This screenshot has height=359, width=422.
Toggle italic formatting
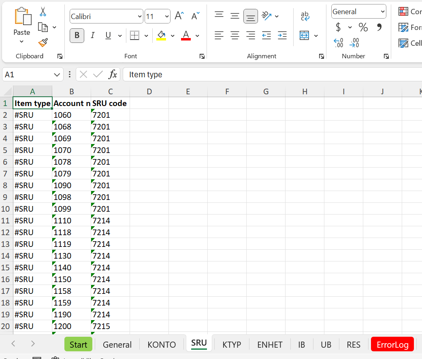point(93,36)
